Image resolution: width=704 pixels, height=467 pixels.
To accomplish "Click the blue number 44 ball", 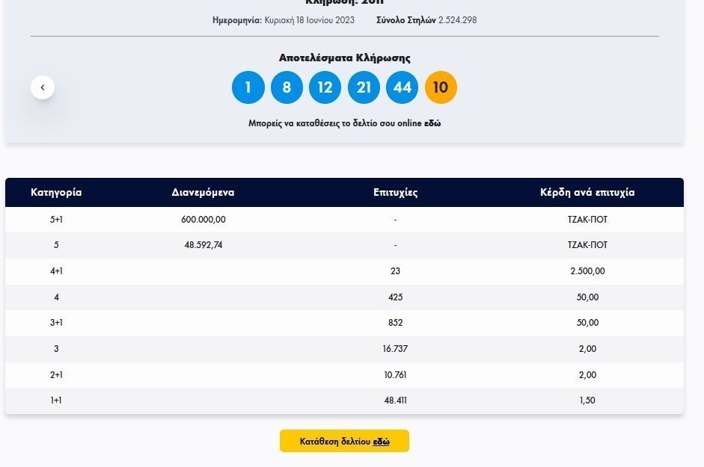I will 402,87.
